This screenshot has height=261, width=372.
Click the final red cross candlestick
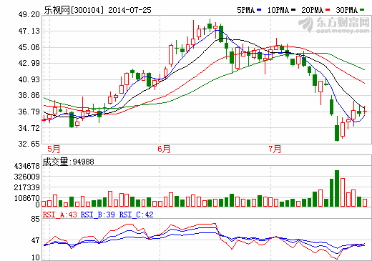(365, 111)
